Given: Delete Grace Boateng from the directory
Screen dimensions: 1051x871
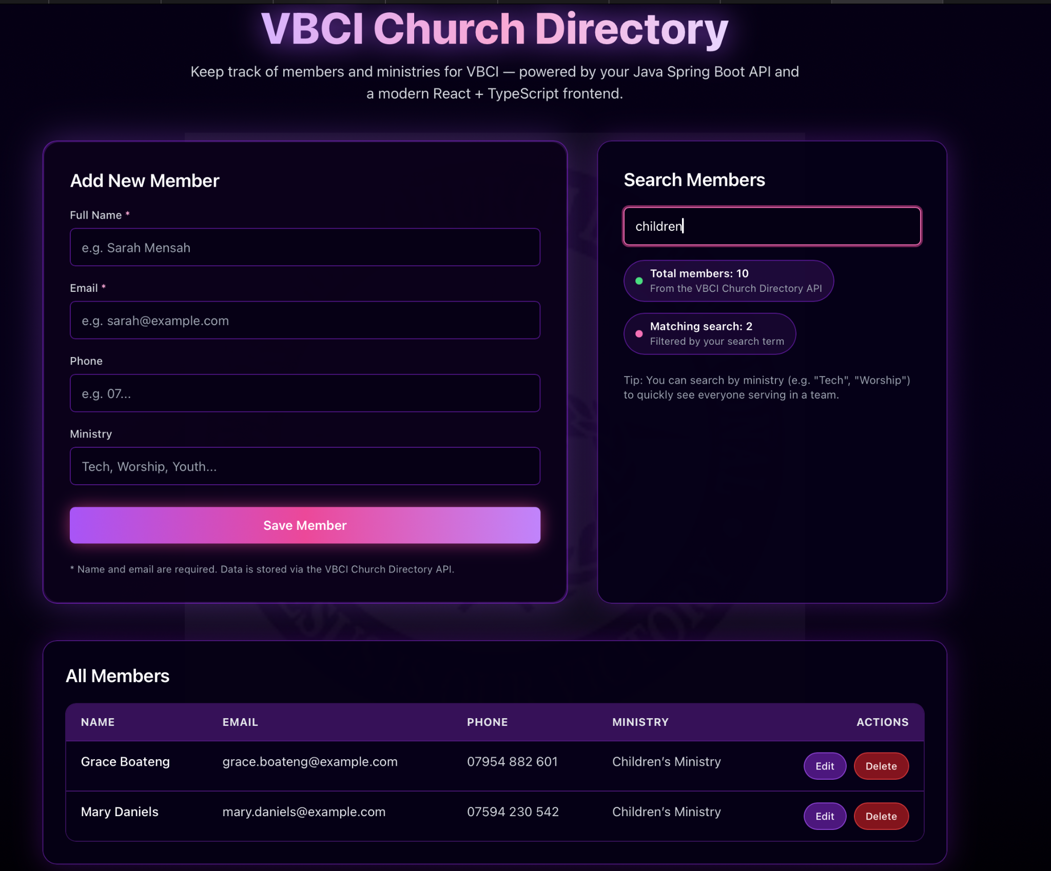Looking at the screenshot, I should pyautogui.click(x=881, y=766).
